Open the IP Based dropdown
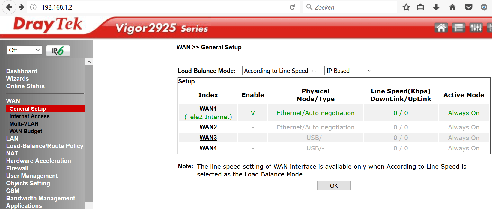This screenshot has width=492, height=209. (x=349, y=71)
